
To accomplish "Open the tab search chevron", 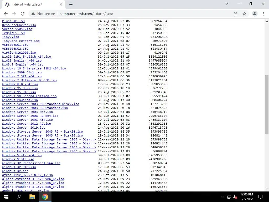I will click(227, 4).
